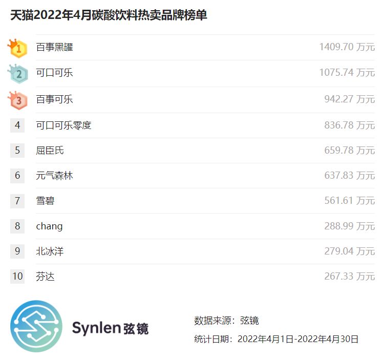
Task: Select brand name 芬达
Action: [x=45, y=277]
